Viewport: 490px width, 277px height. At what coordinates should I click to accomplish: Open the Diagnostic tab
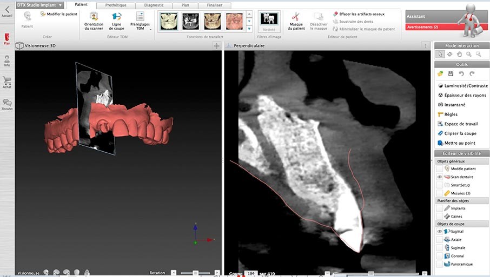click(154, 4)
